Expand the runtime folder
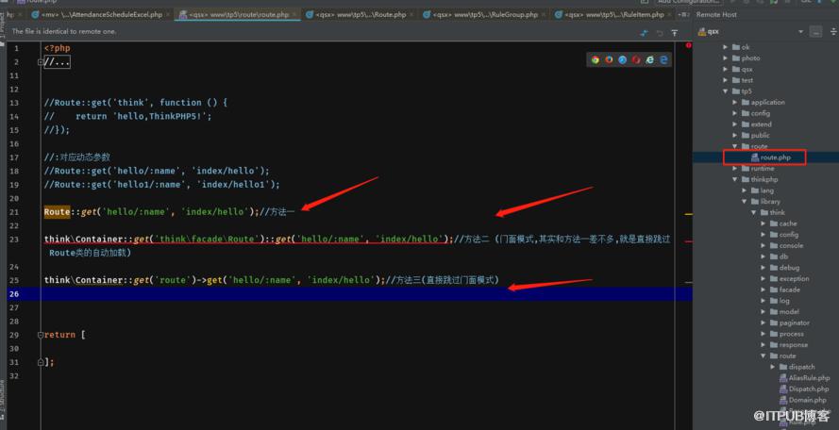This screenshot has height=430, width=839. point(734,169)
